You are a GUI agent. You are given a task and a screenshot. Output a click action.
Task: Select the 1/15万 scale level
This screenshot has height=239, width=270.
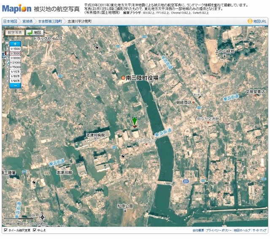(x=15, y=72)
